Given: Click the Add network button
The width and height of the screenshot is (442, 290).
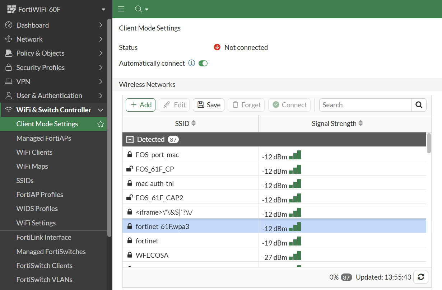Looking at the screenshot, I should click(x=141, y=105).
